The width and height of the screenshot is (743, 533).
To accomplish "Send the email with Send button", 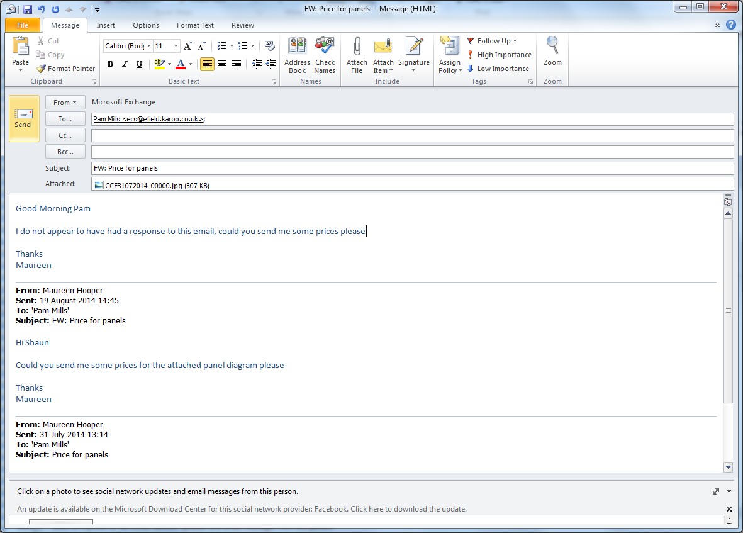I will (24, 119).
